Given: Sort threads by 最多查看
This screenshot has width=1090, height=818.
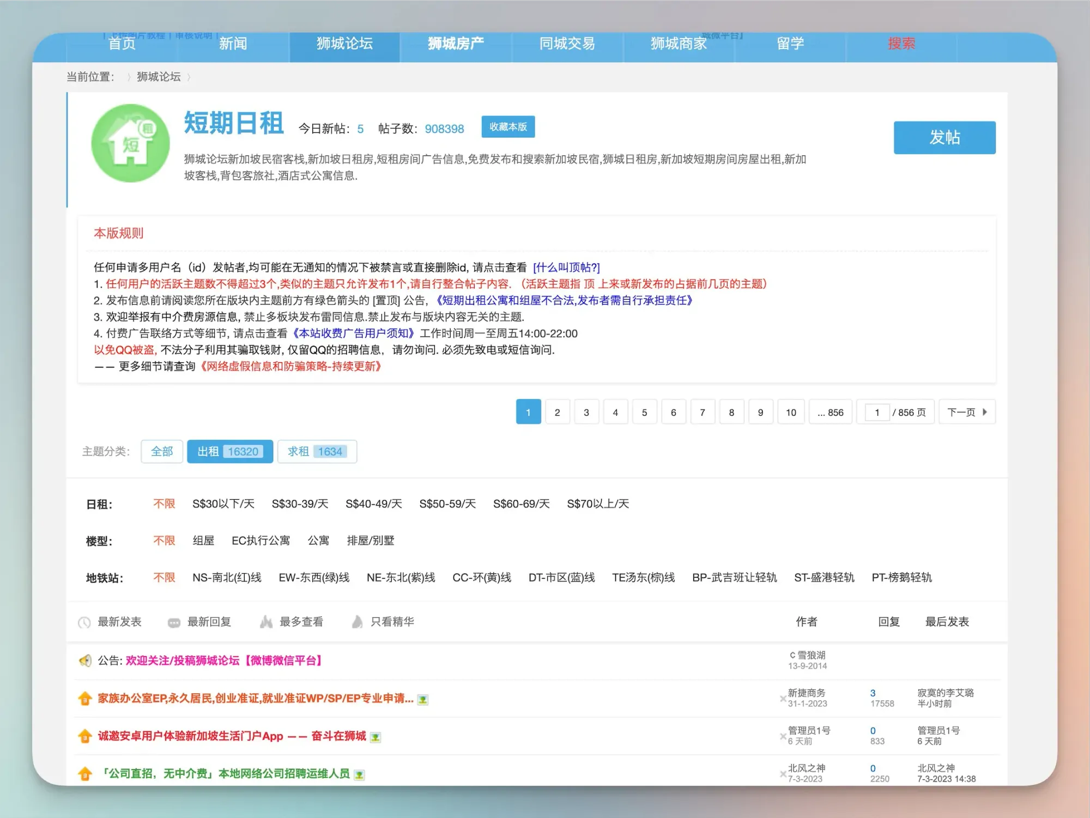Looking at the screenshot, I should pos(301,622).
